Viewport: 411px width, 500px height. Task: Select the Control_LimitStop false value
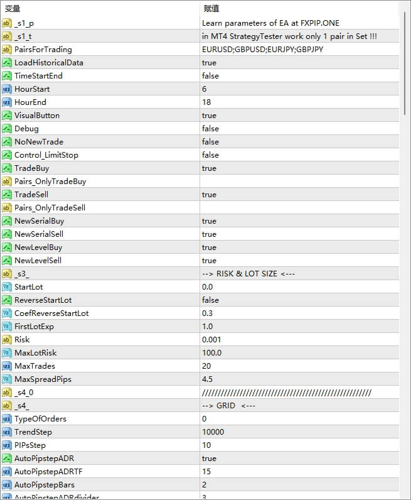210,155
